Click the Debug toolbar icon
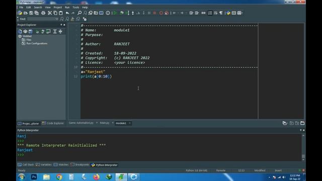This screenshot has height=181, width=322. (x=122, y=13)
